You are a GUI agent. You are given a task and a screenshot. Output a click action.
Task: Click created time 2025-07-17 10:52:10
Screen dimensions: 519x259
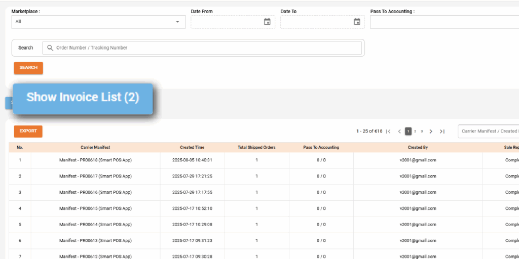(192, 208)
